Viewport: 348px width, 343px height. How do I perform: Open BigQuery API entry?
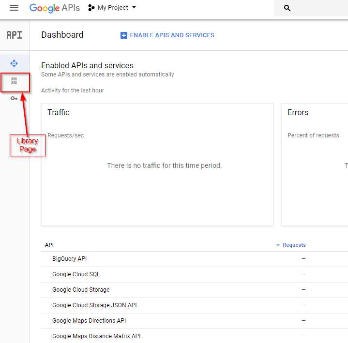pos(70,259)
